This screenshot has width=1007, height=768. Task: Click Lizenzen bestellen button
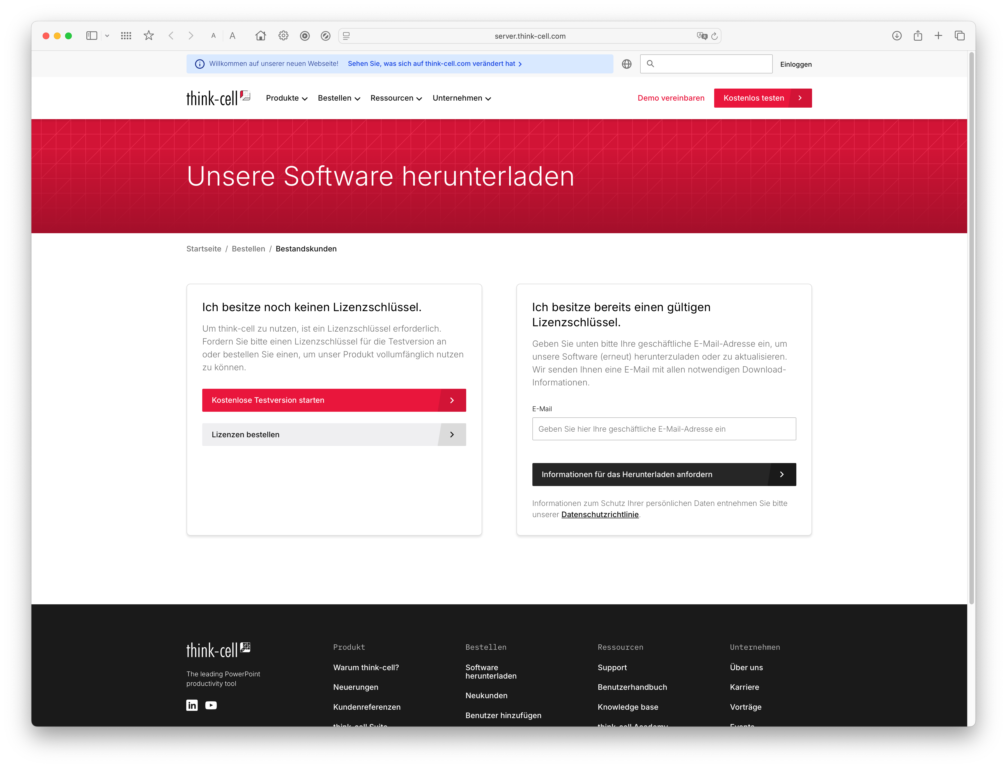coord(334,434)
